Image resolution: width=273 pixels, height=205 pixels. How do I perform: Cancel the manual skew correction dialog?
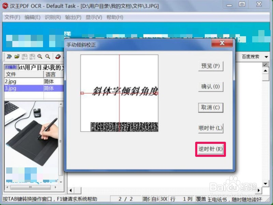[210, 108]
